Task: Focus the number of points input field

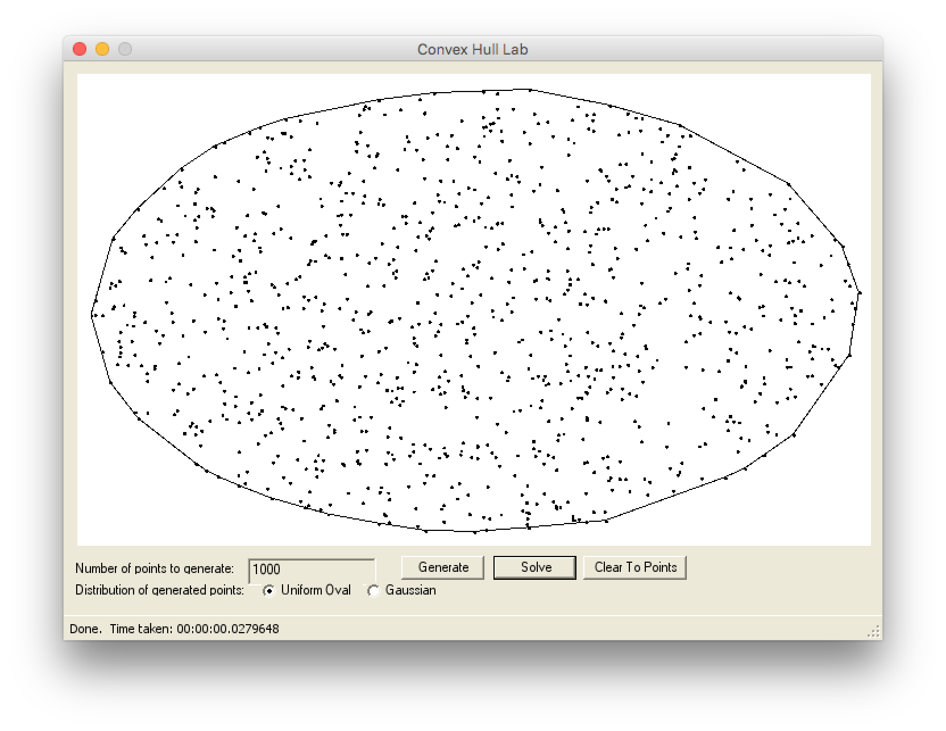Action: click(x=312, y=569)
